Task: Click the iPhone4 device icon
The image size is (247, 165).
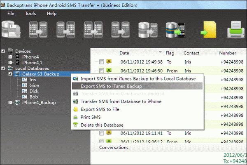Action: [17, 57]
